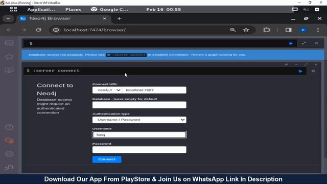Reload the localhost:7474 page
Viewport: 327px width, 184px height.
[x=38, y=30]
